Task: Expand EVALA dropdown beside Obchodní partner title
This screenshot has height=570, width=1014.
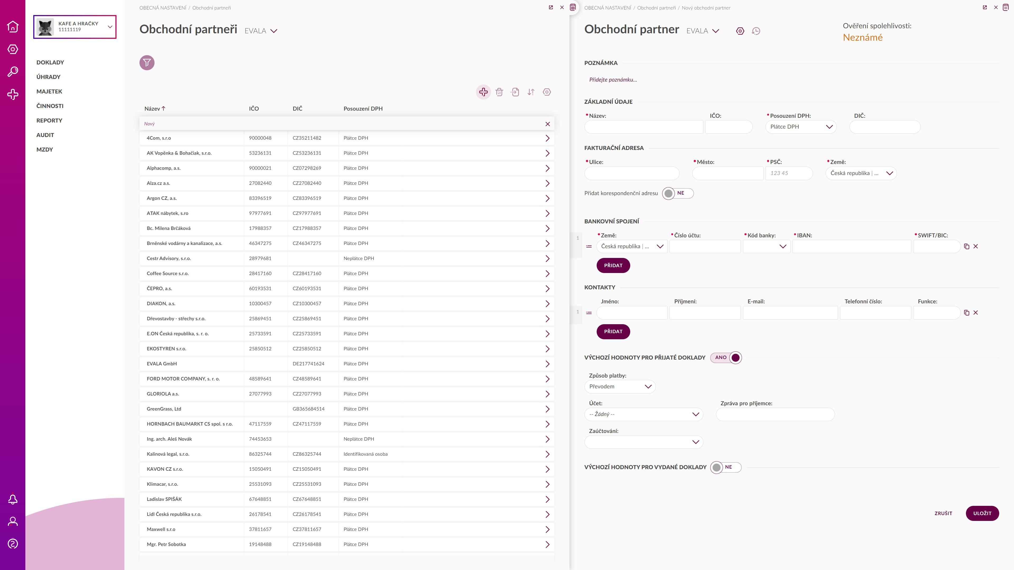Action: click(x=703, y=31)
